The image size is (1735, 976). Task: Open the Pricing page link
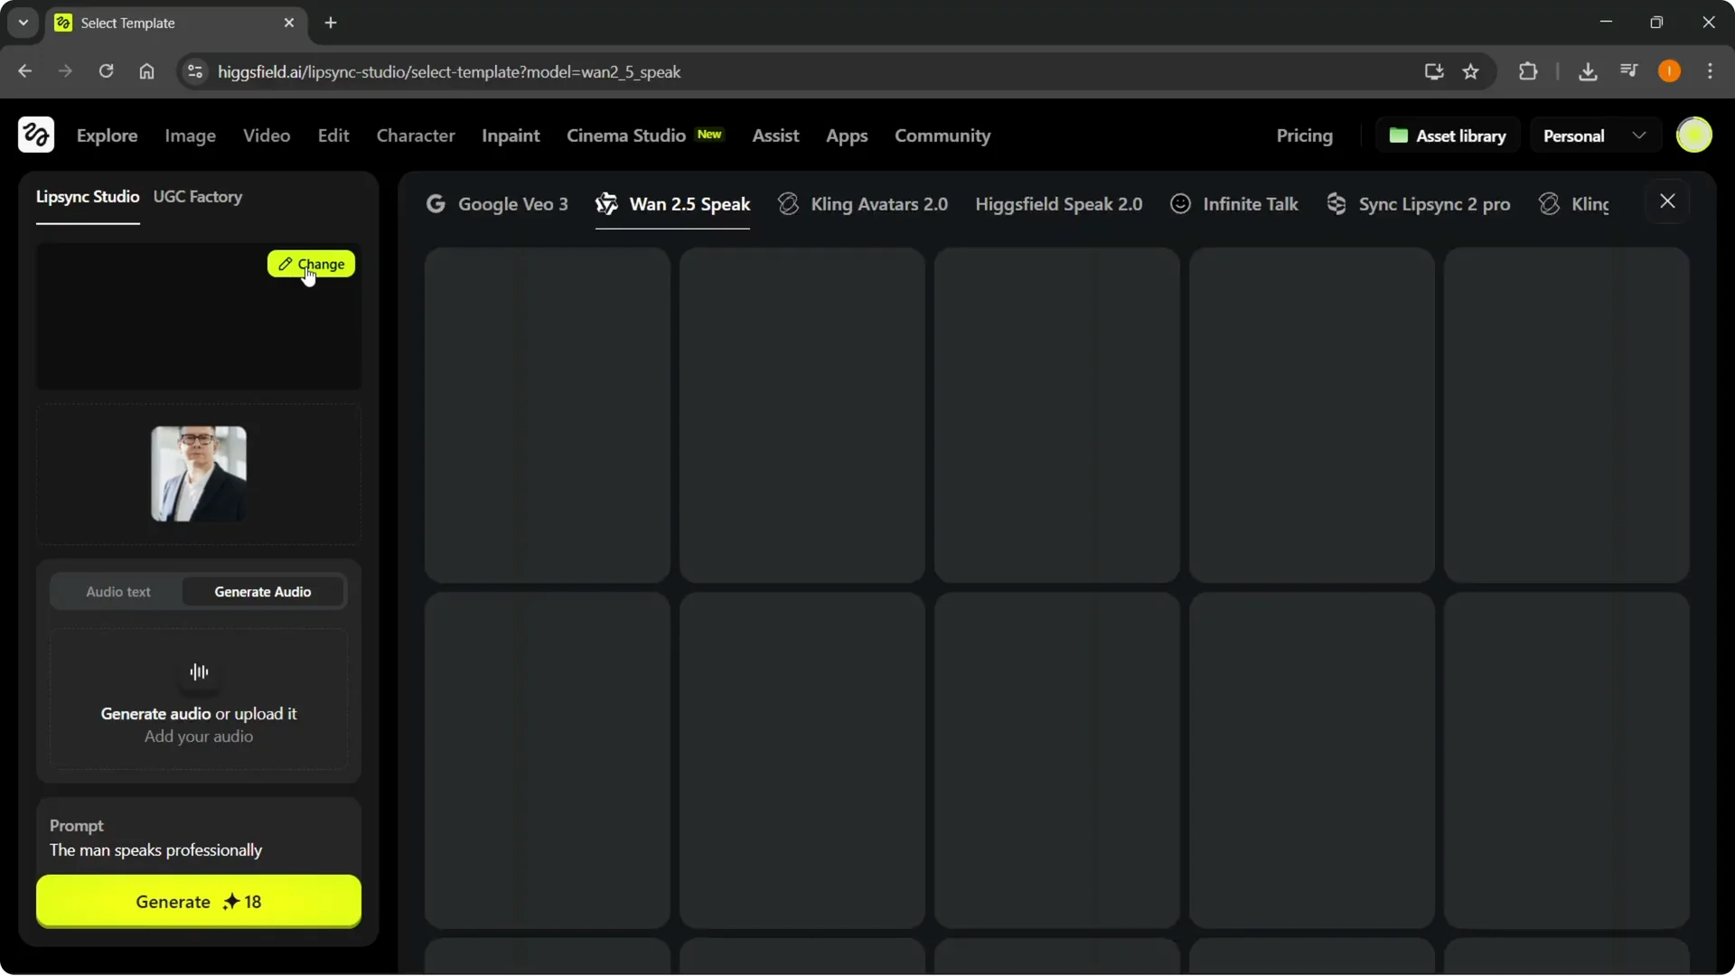tap(1305, 136)
